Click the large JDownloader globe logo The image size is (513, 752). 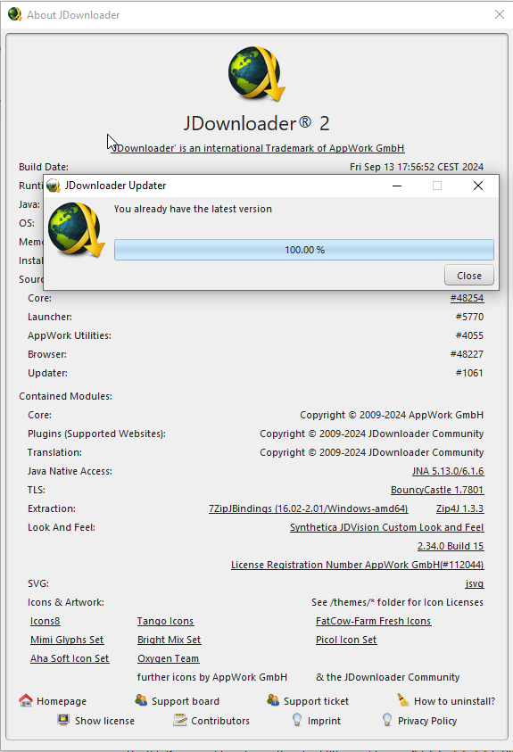pos(257,74)
